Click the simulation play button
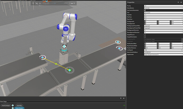Image resolution: width=183 pixels, height=109 pixels. point(40,3)
